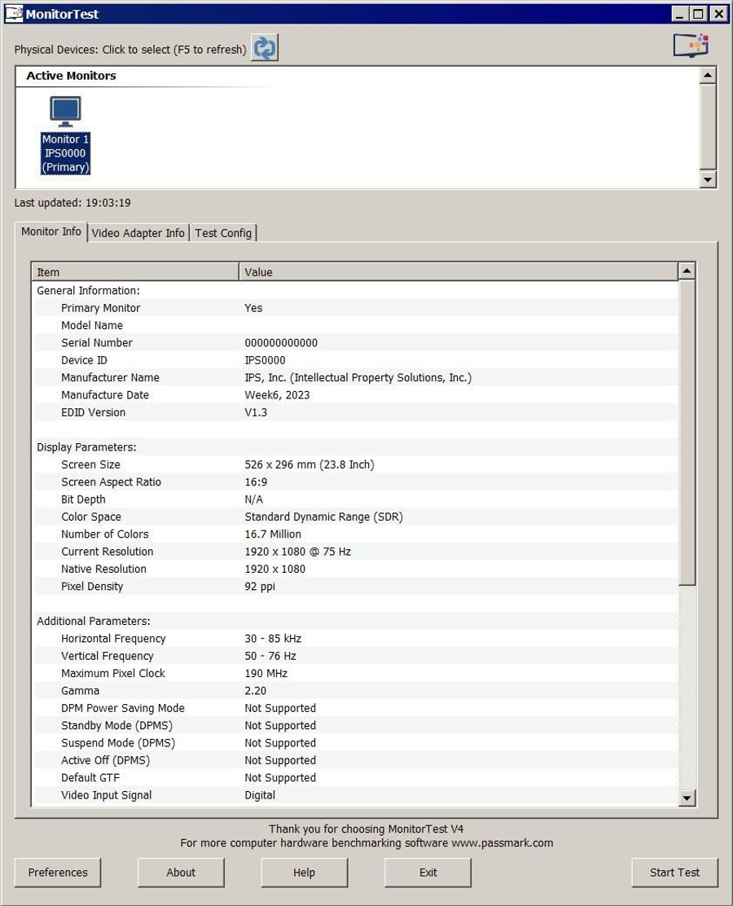Viewport: 733px width, 906px height.
Task: Click the Last updated timestamp text
Action: tap(72, 203)
